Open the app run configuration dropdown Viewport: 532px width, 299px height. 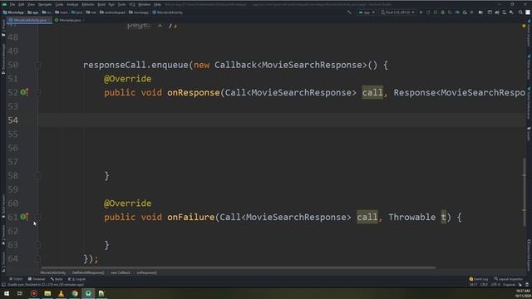tap(367, 12)
